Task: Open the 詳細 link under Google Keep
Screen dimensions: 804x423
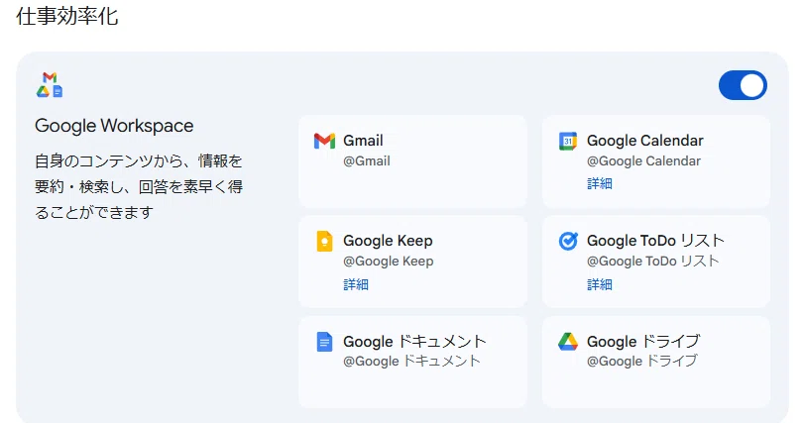Action: coord(356,284)
